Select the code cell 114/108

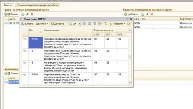pyautogui.click(x=36, y=43)
